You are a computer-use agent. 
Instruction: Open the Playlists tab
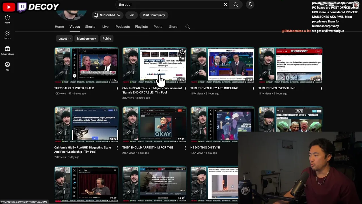click(x=141, y=27)
